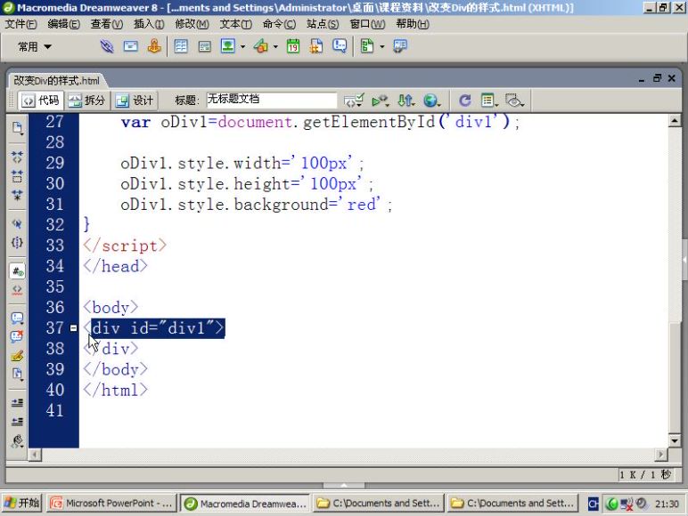Open the 站点(S) menu
Viewport: 688px width, 516px height.
click(x=323, y=24)
